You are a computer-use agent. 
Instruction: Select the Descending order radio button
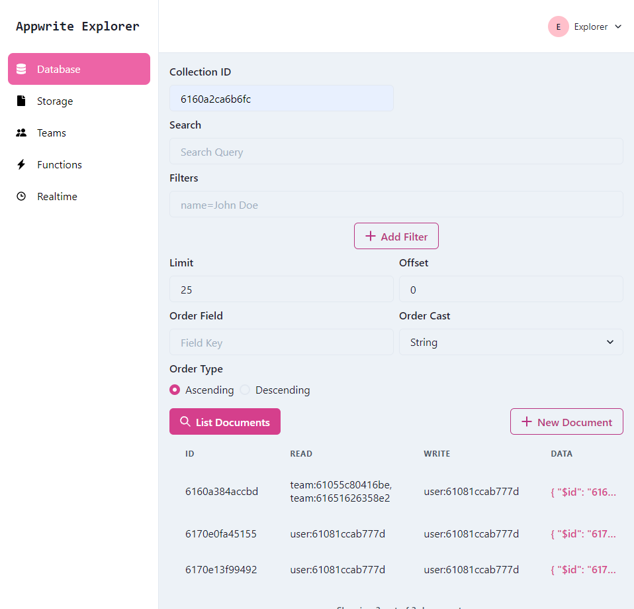coord(245,390)
